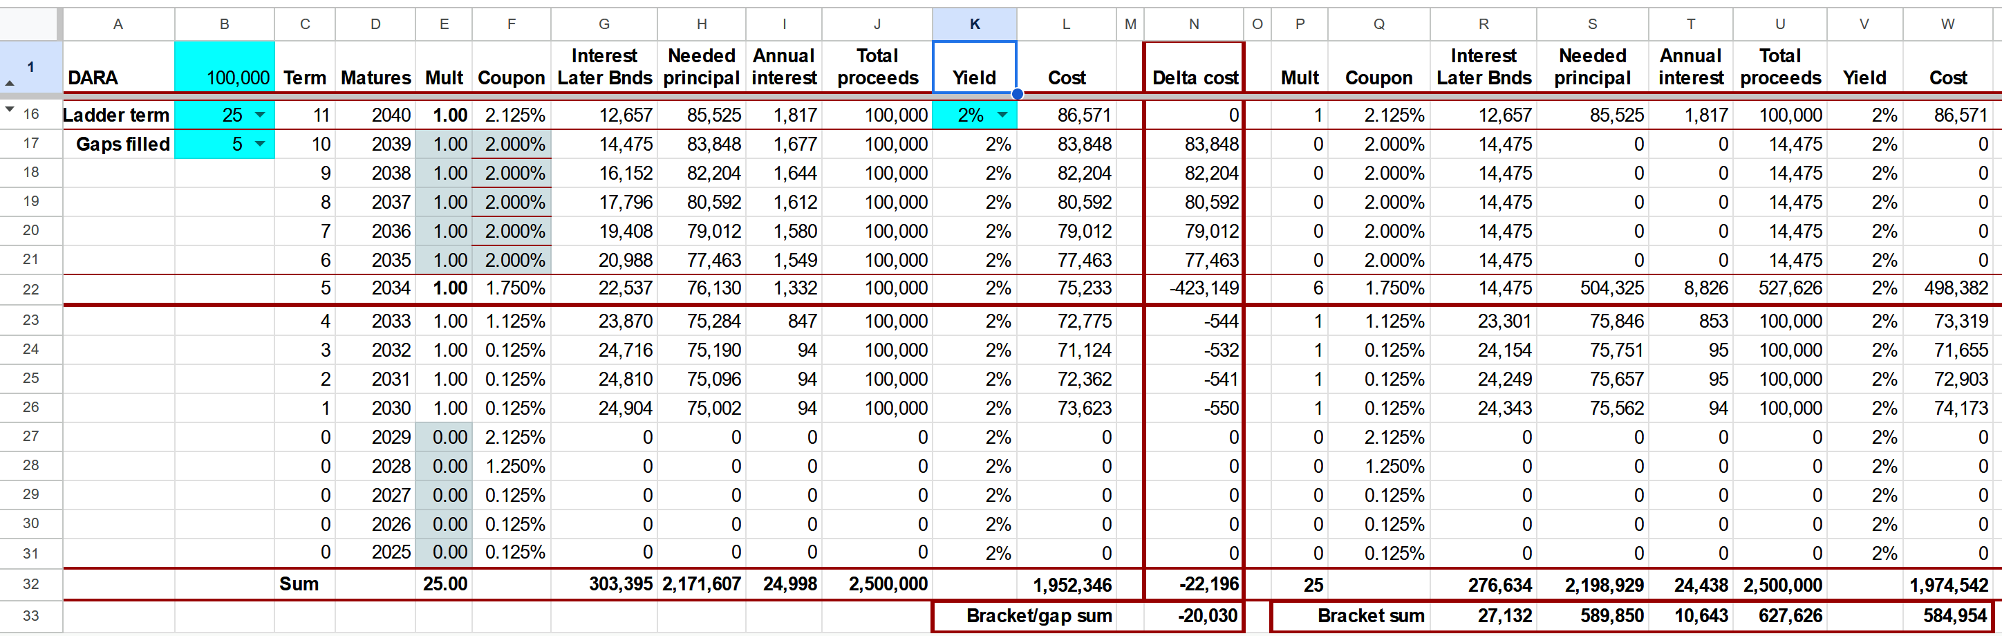Click the Matures header cell
Viewport: 2002px width, 636px height.
[375, 67]
